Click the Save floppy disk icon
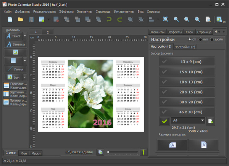Image resolution: width=229 pixels, height=166 pixels. coord(32,19)
